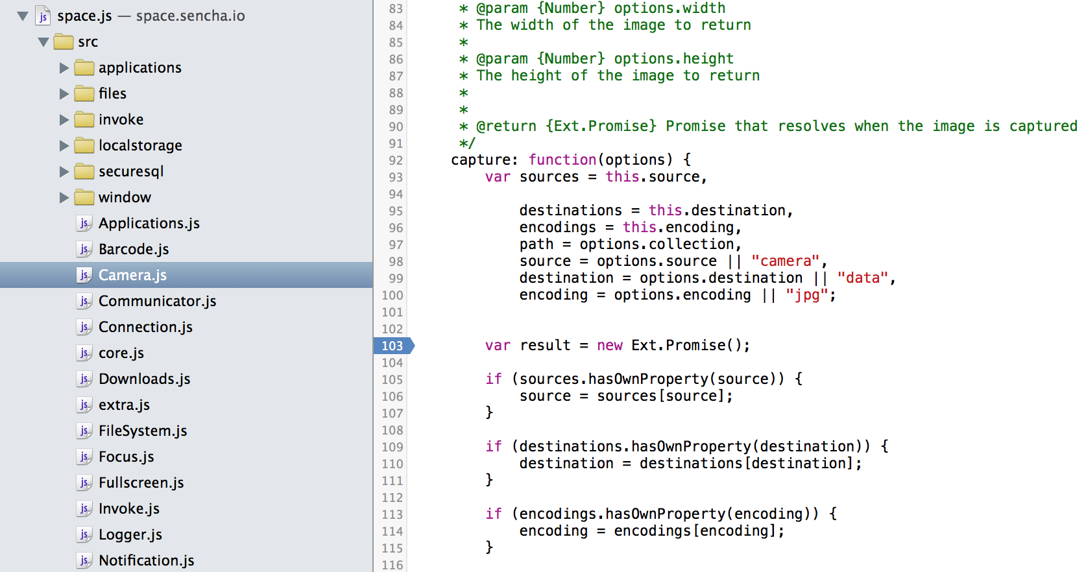Expand the securesql folder triangle

64,172
